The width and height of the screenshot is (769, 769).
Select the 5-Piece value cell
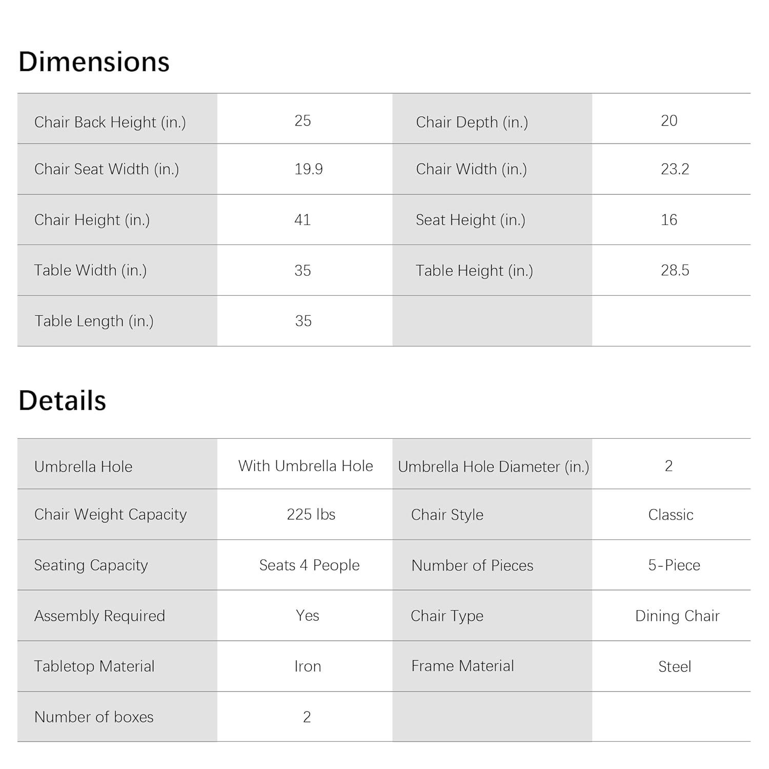(674, 565)
